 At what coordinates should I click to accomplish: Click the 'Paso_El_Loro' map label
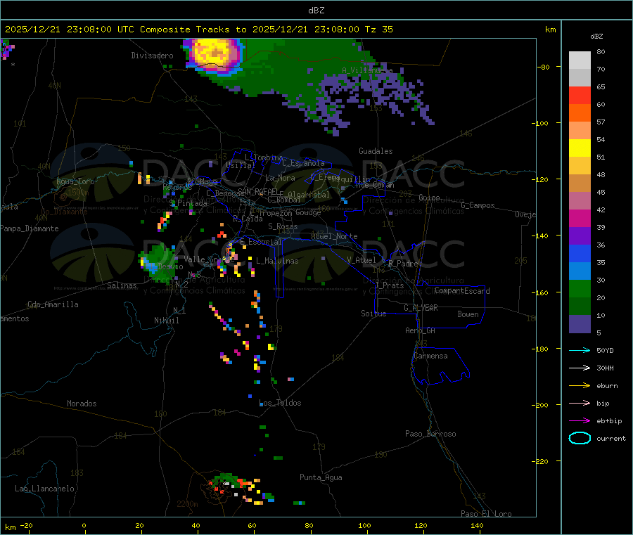tap(486, 514)
